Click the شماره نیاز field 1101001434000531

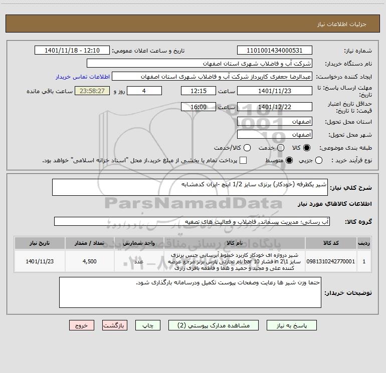(x=275, y=51)
